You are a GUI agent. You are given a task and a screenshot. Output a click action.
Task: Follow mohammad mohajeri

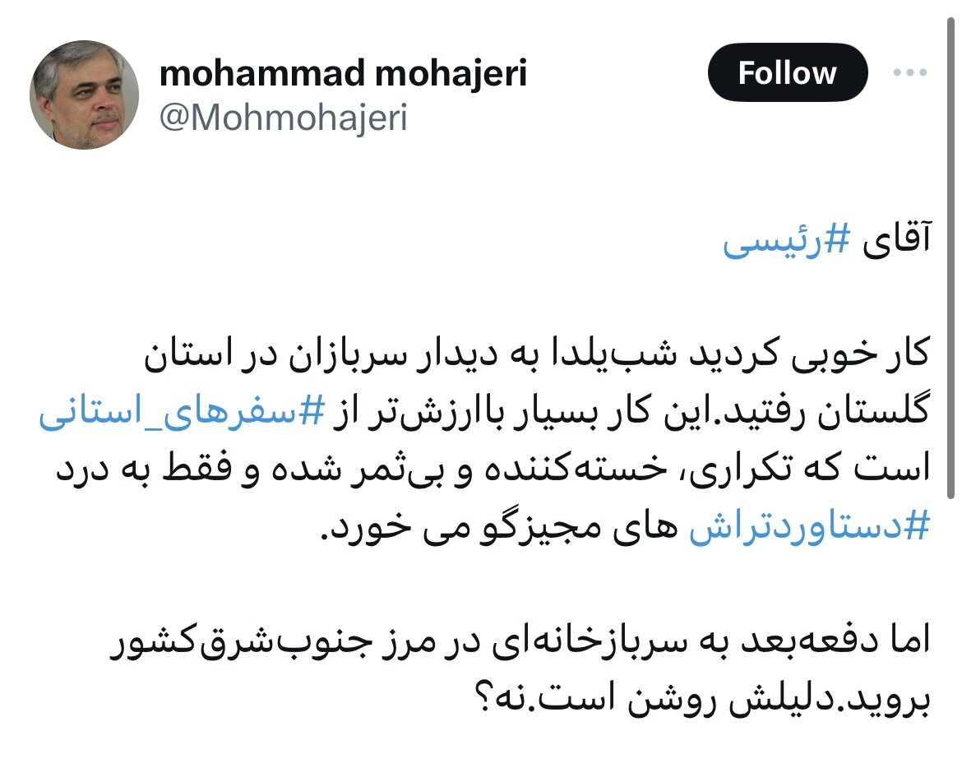pos(787,73)
